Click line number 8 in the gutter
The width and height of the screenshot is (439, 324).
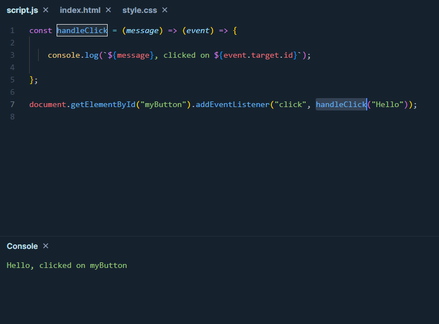(12, 117)
